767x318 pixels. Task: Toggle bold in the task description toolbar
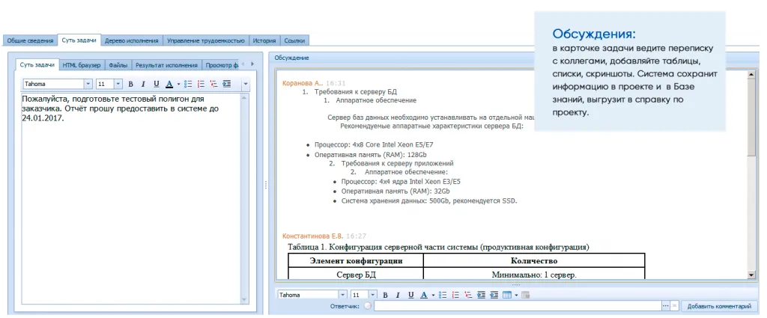130,84
